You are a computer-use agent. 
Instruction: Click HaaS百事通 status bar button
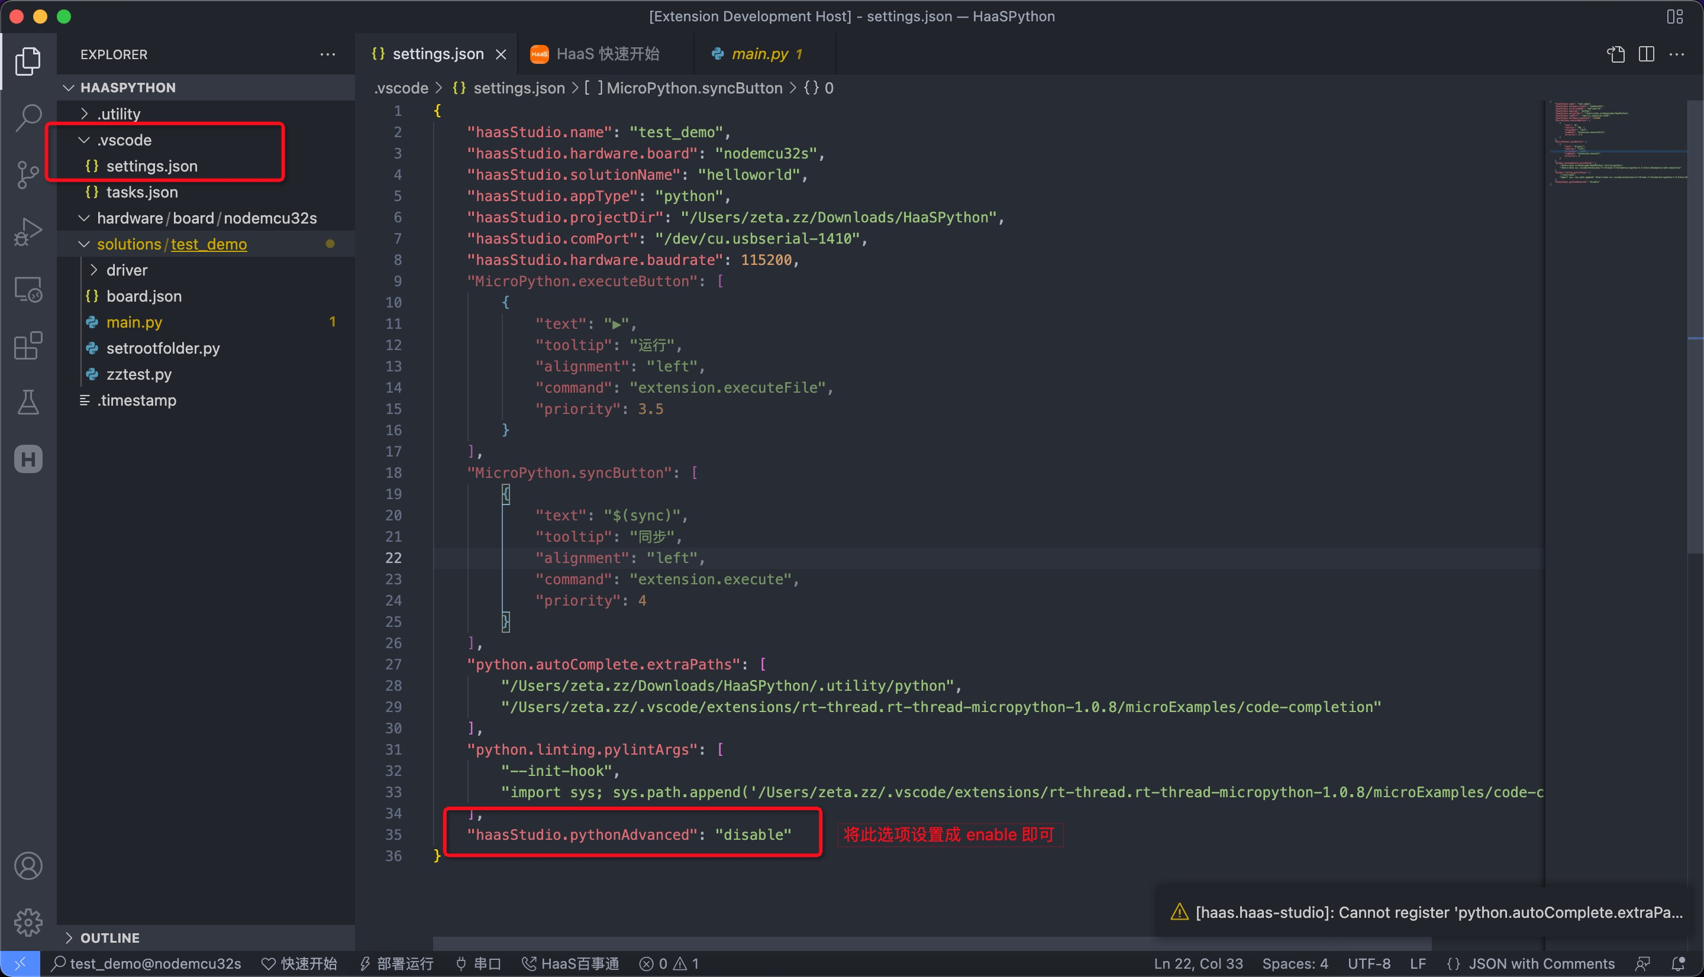point(570,963)
